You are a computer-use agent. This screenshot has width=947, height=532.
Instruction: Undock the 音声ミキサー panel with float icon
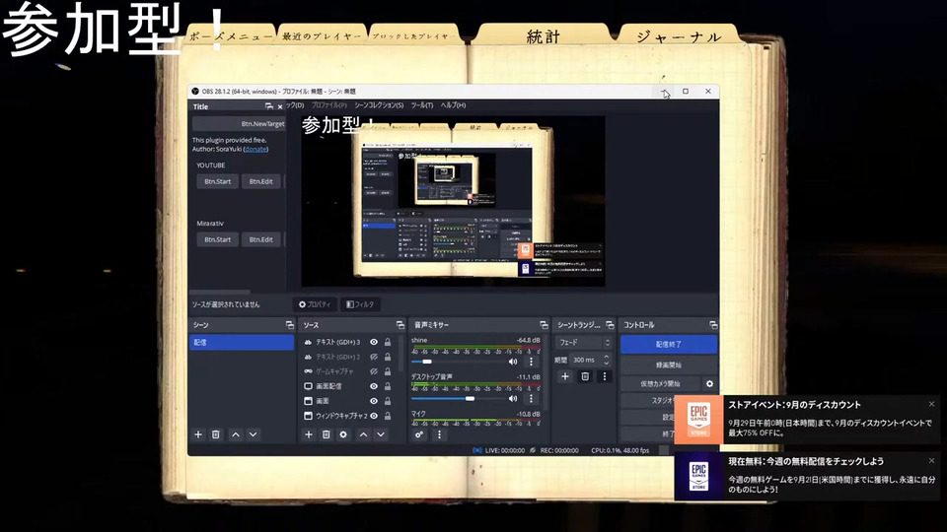click(544, 325)
